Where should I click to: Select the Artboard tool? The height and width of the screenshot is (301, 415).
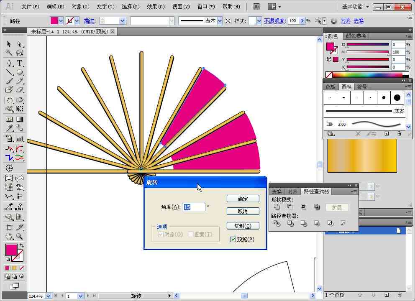pos(9,227)
